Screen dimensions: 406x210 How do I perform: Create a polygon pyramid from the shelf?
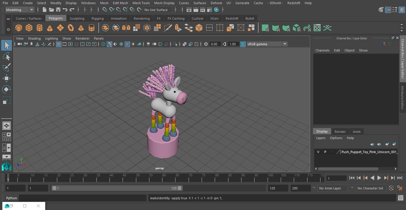coord(81,28)
